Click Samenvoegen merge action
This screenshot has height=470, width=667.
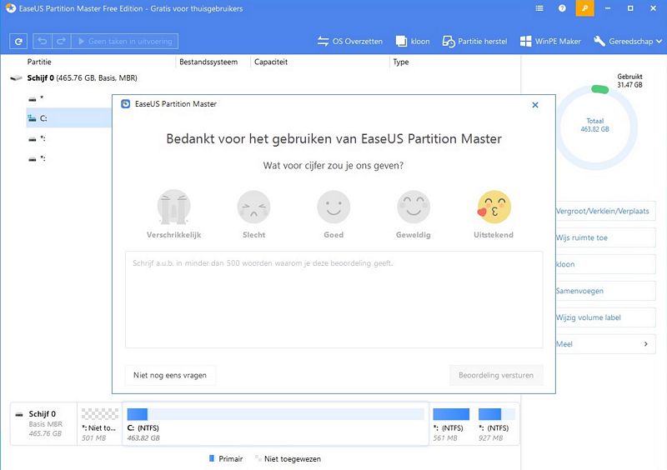[x=605, y=291]
